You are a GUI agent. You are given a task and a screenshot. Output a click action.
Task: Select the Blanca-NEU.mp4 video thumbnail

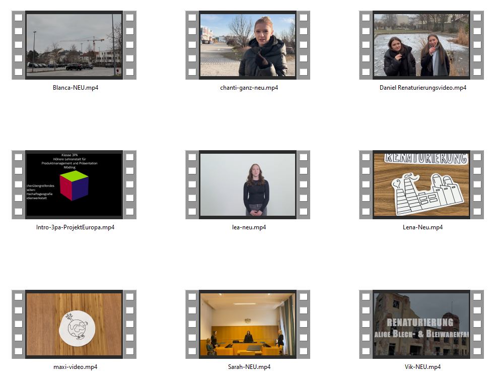[x=74, y=45]
